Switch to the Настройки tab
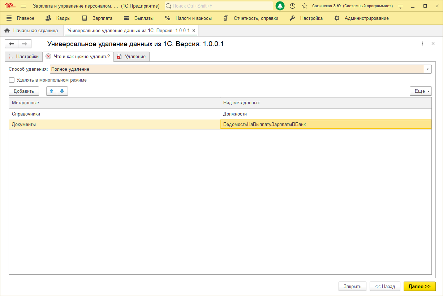The width and height of the screenshot is (443, 296). coord(23,57)
